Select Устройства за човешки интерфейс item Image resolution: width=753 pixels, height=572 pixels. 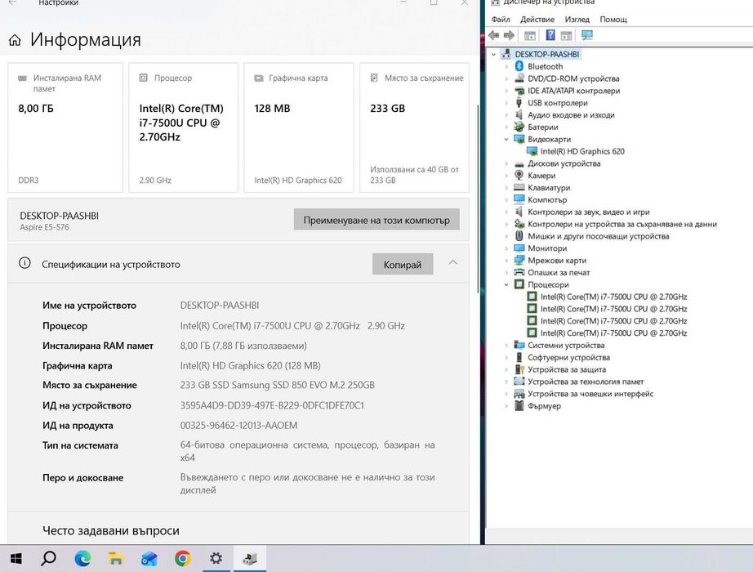pos(590,394)
